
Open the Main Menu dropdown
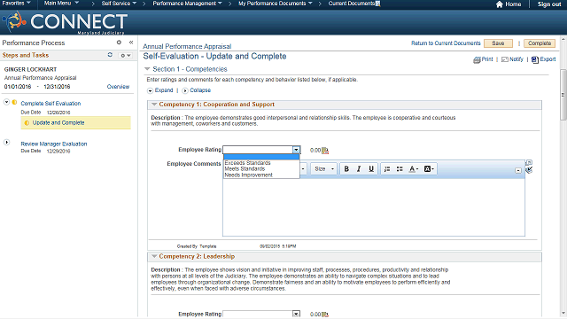tap(61, 4)
